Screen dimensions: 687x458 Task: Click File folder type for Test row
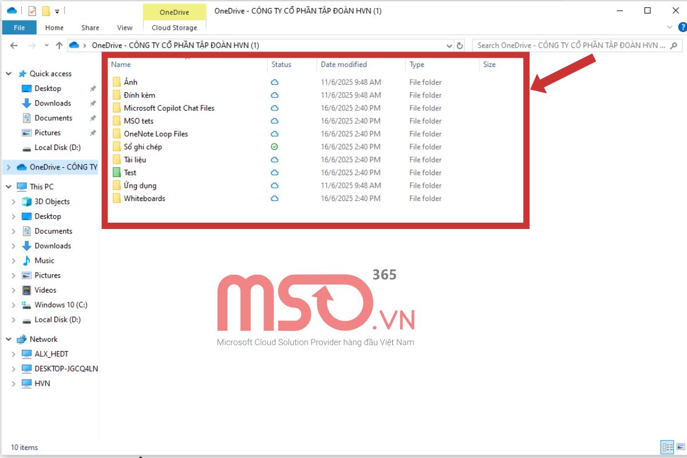(x=425, y=172)
